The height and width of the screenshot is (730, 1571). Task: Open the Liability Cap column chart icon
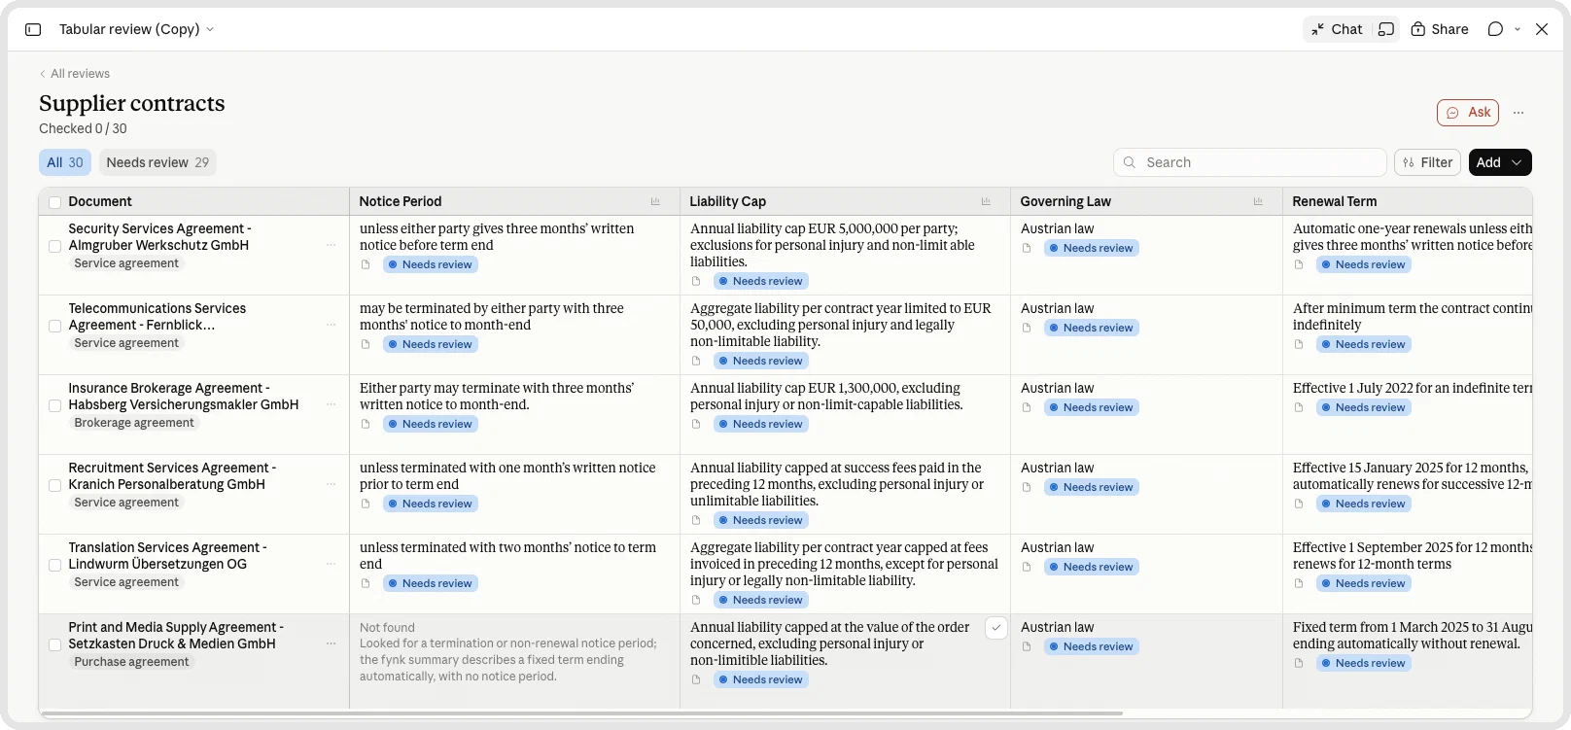coord(986,201)
